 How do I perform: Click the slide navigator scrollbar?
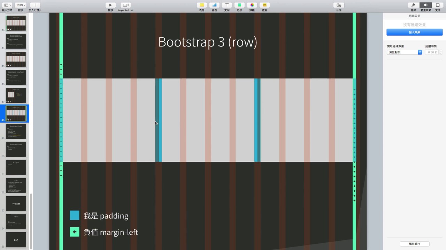point(31,221)
